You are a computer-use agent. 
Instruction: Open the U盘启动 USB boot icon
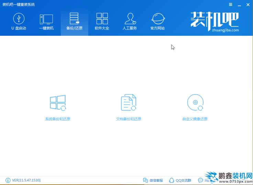(x=19, y=19)
